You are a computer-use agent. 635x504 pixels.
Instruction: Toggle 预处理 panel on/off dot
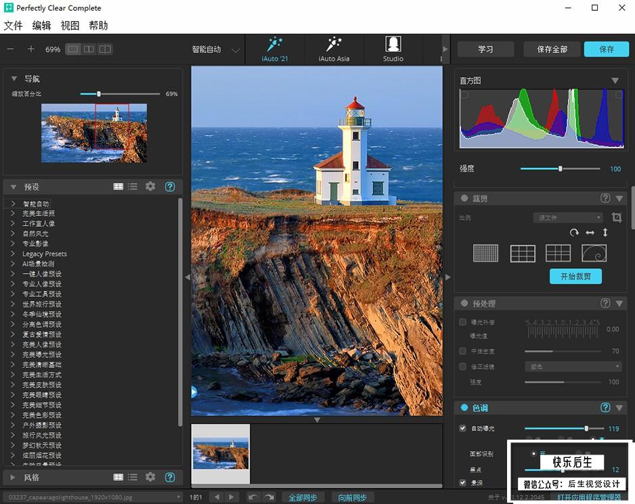[464, 303]
